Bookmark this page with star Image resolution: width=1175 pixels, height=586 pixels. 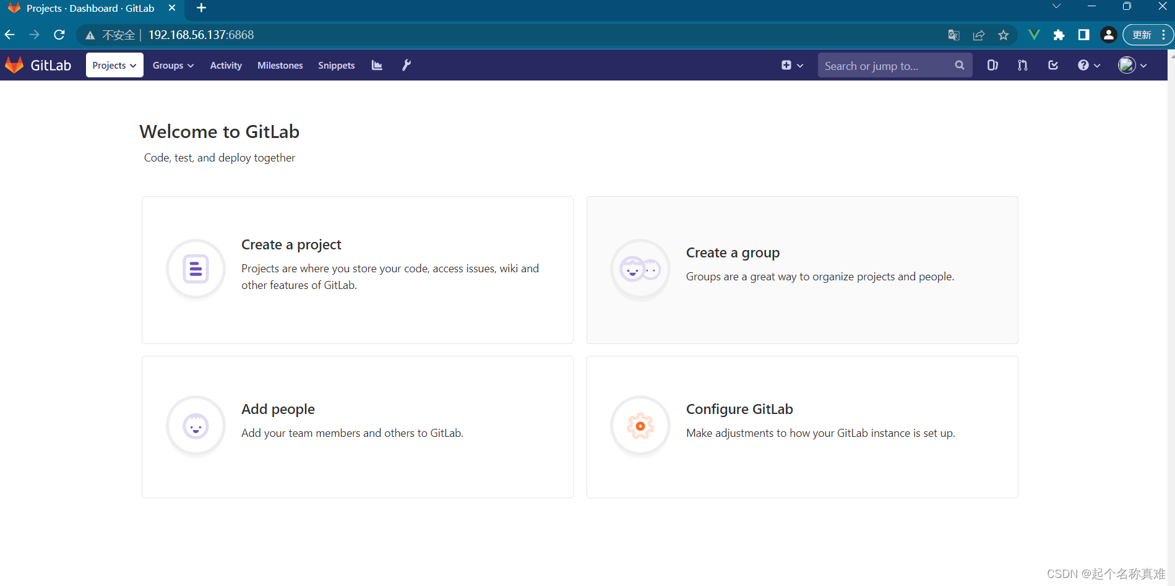click(1004, 35)
